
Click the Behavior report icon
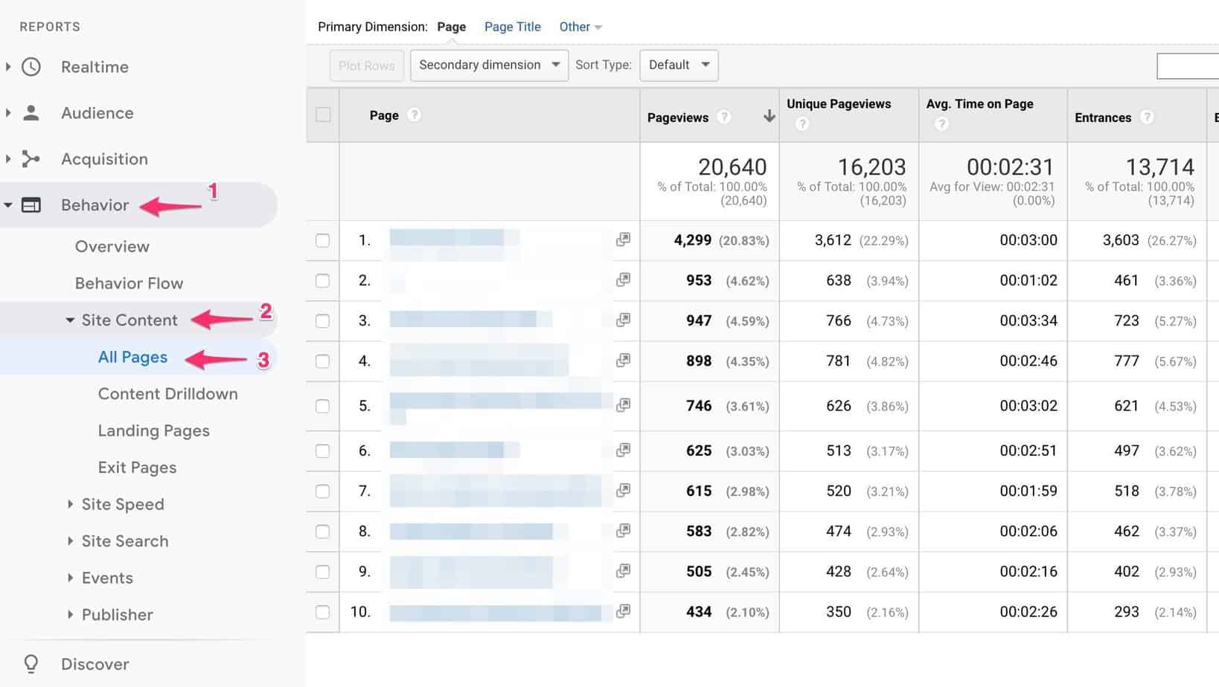point(31,204)
